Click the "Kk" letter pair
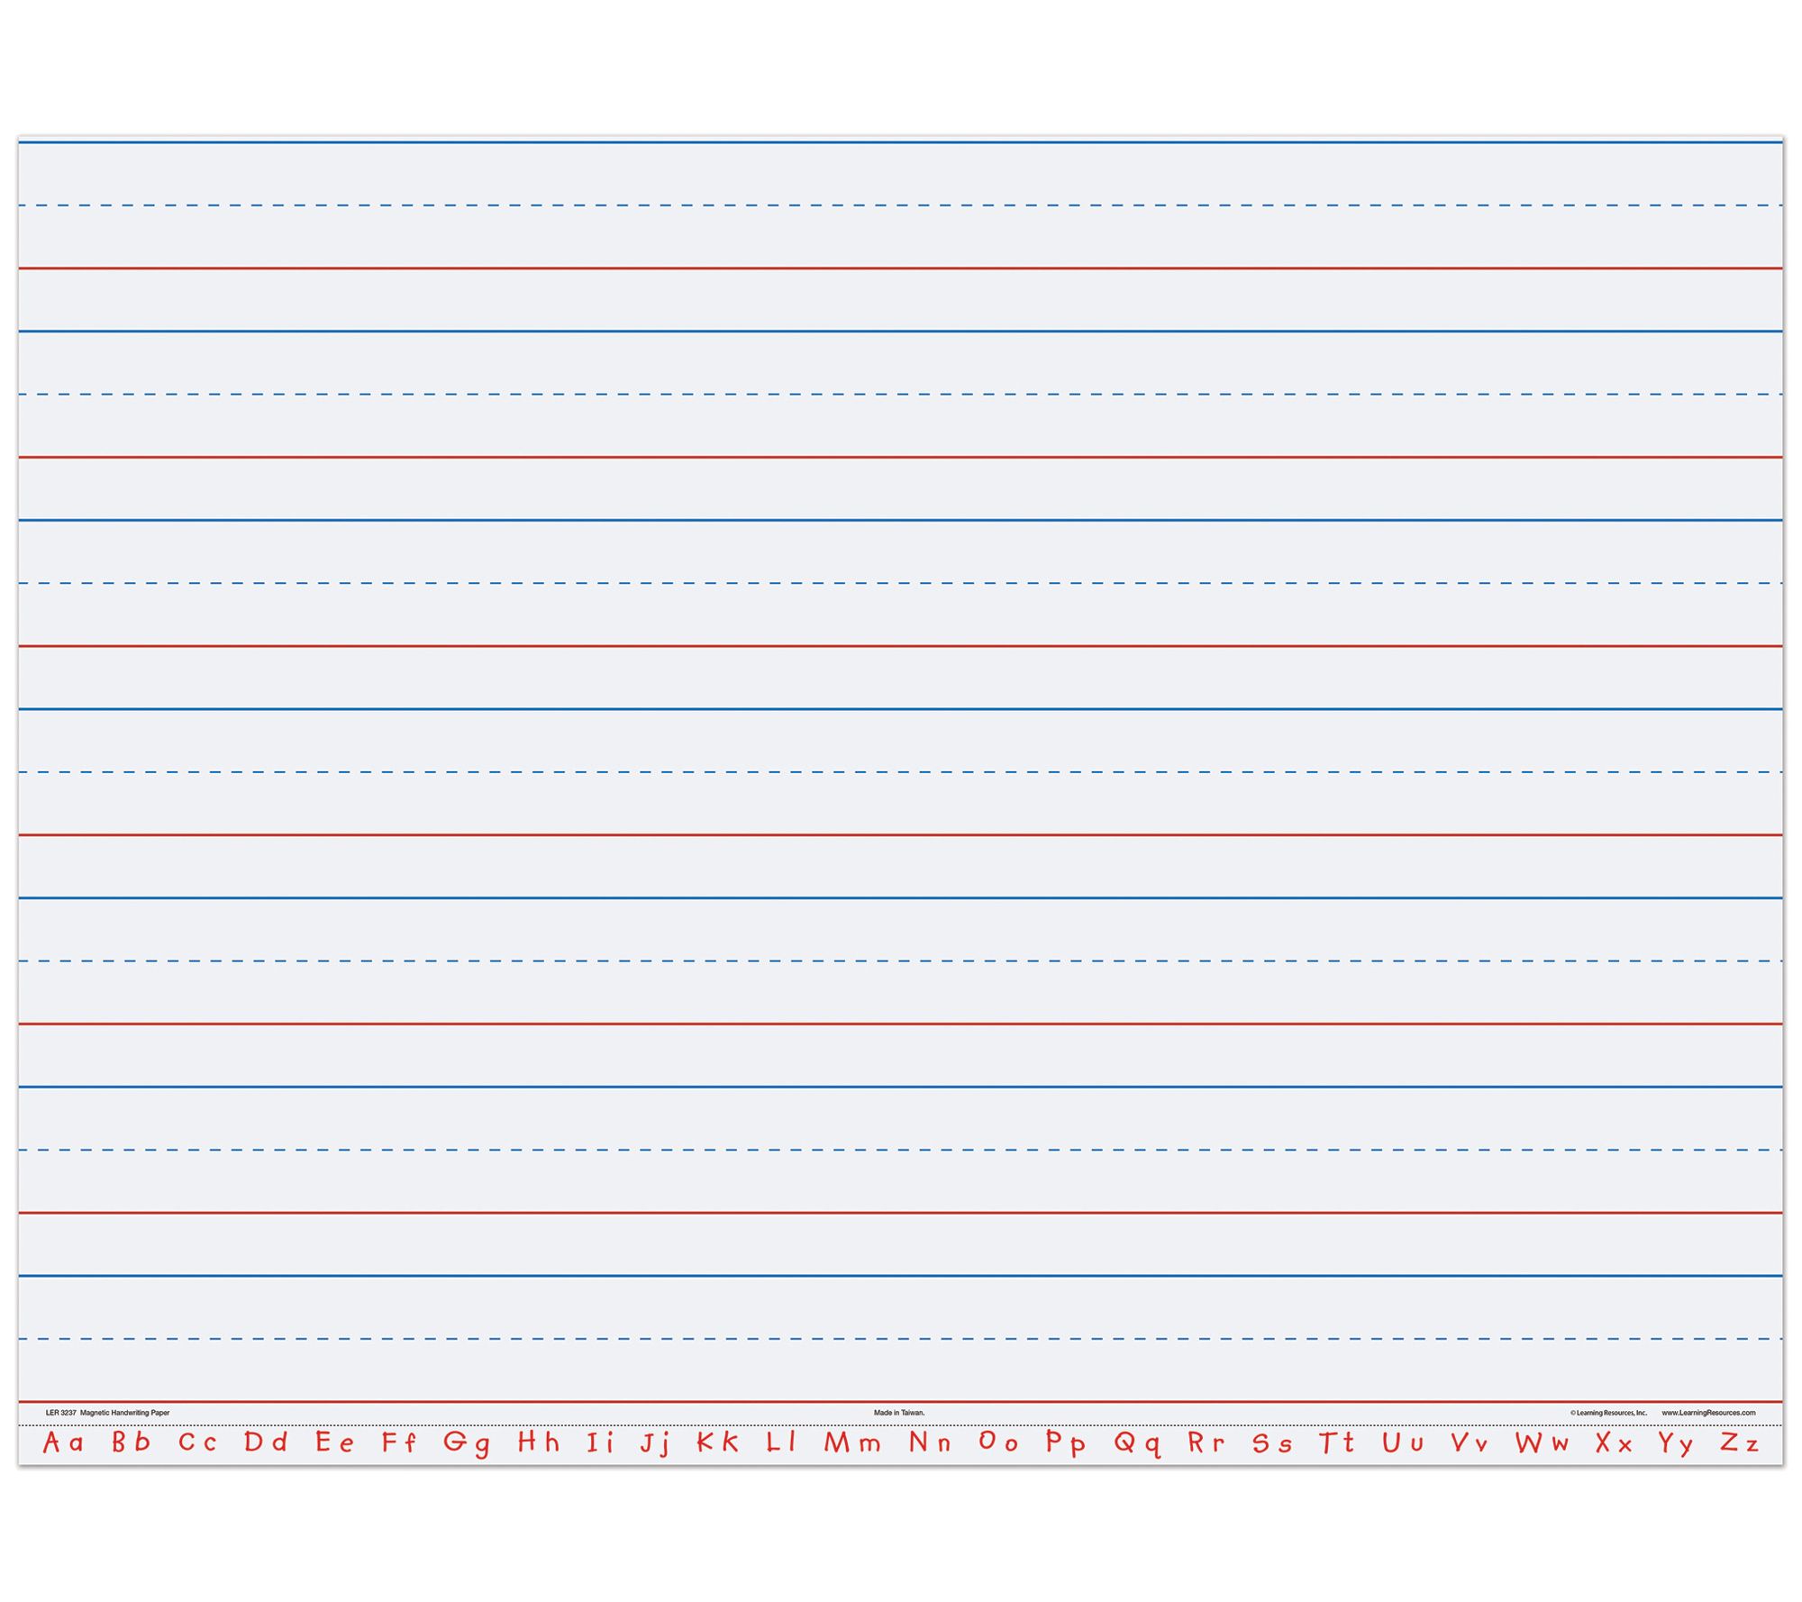 718,1442
